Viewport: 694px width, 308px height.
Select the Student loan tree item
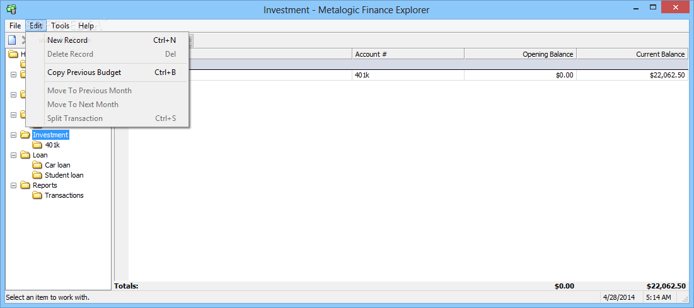[x=64, y=175]
